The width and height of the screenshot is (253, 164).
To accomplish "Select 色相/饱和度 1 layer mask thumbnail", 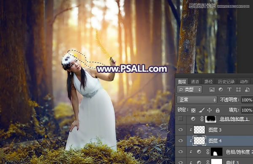I will tap(210, 119).
